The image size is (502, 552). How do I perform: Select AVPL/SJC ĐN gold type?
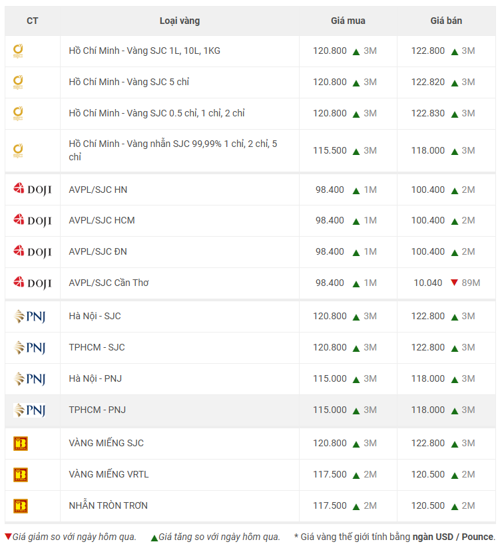tap(98, 251)
